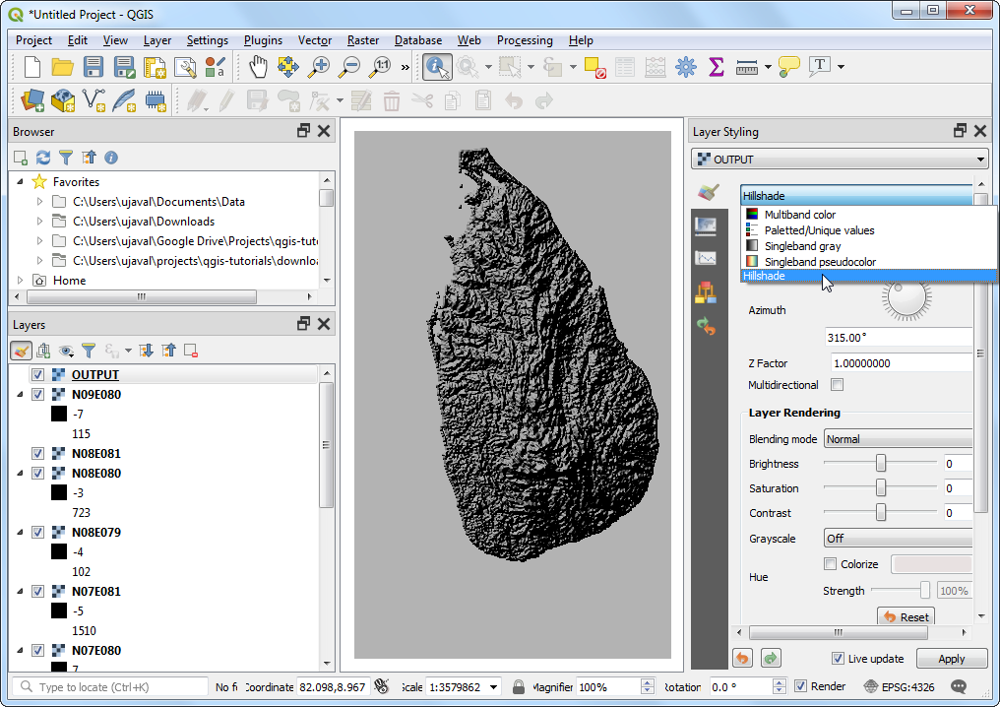Choose Singleband pseudocolor from the renderer list

tap(819, 262)
